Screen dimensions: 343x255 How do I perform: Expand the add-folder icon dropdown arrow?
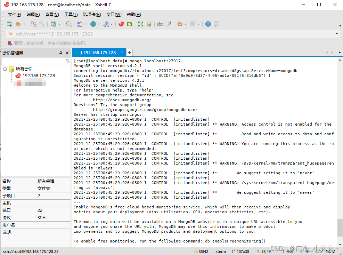coord(186,24)
